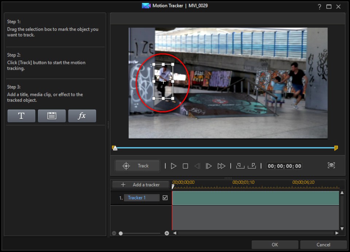Click the timecode display field
350x252 pixels.
(x=284, y=166)
